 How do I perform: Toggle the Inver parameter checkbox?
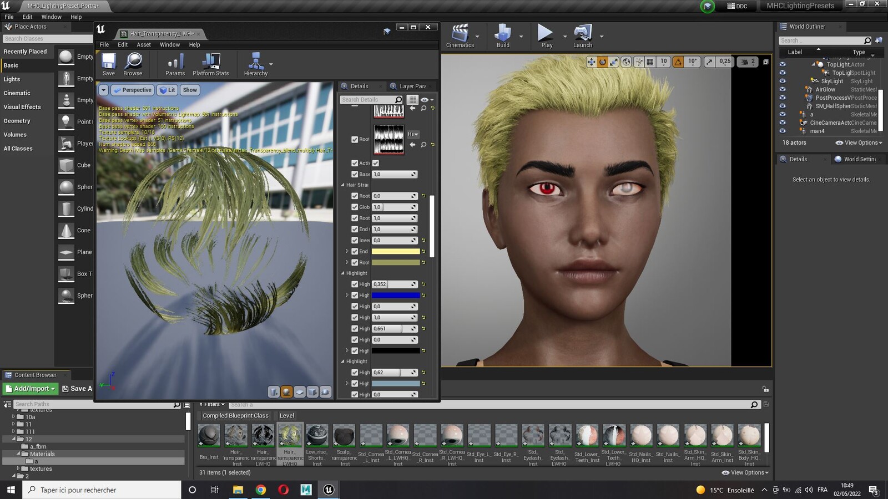[x=355, y=241]
